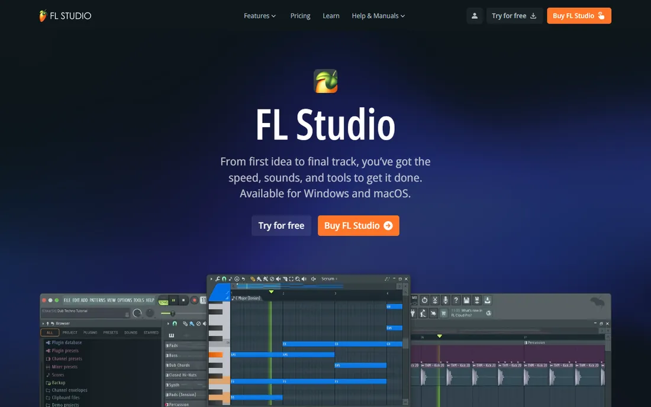Select the paint brush tool in piano roll
This screenshot has height=407, width=651.
click(x=259, y=279)
